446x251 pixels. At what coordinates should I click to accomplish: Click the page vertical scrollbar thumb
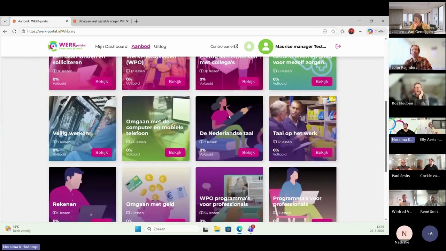(386, 136)
